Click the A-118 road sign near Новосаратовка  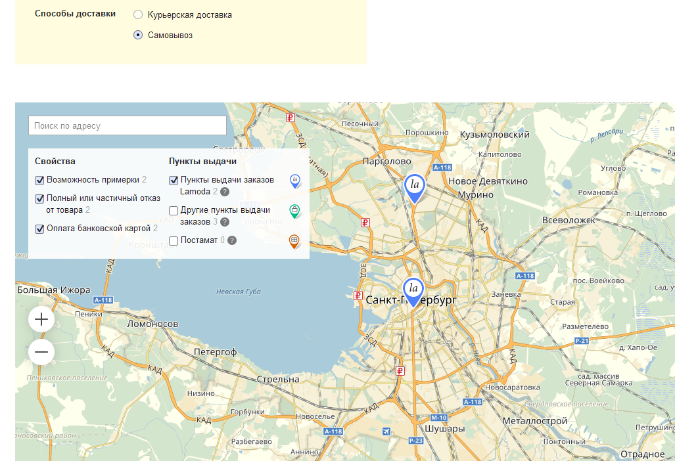tap(473, 402)
